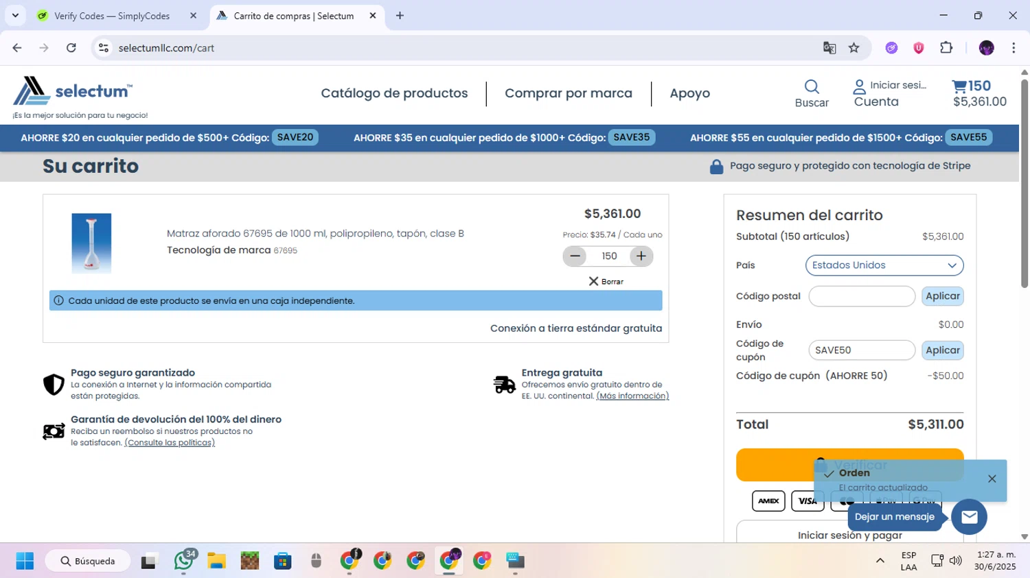Click the Tecnología de marca brand text
Image resolution: width=1030 pixels, height=578 pixels.
pos(218,250)
